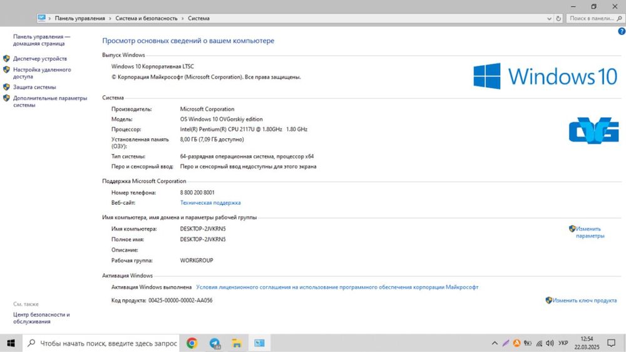This screenshot has height=352, width=626.
Task: Click the OVG logo image
Action: (593, 130)
